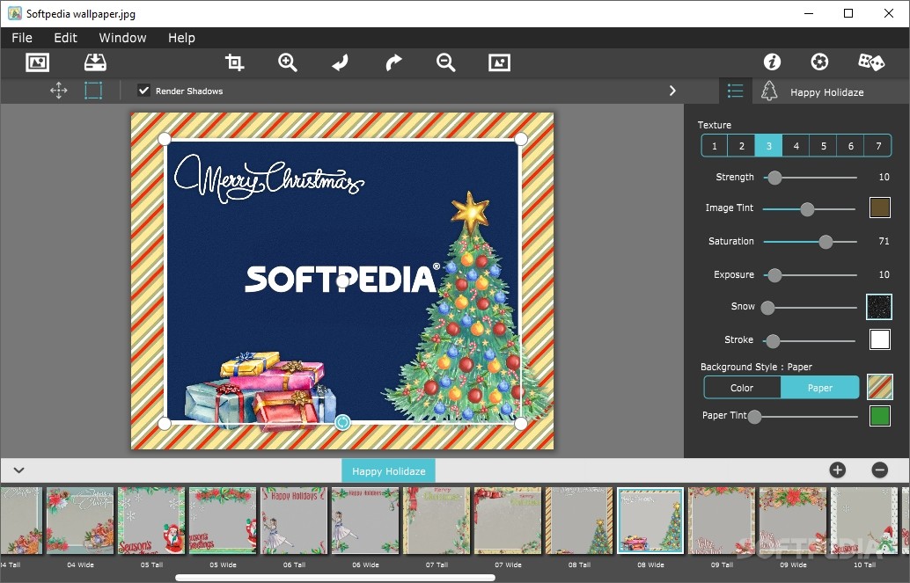The height and width of the screenshot is (583, 910).
Task: Select Texture 5
Action: (824, 146)
